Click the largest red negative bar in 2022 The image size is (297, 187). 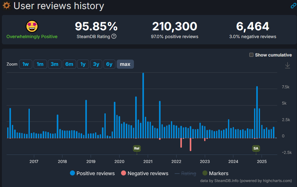191,145
